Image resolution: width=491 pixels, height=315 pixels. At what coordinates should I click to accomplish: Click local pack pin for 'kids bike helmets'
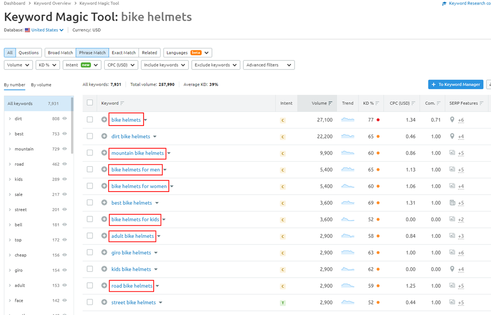tap(452, 269)
